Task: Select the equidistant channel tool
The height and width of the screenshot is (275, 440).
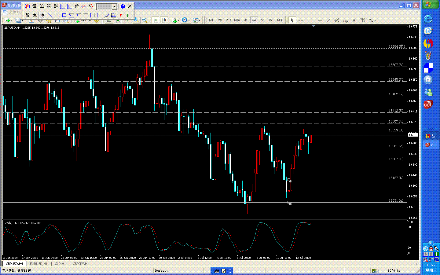Action: tap(337, 20)
